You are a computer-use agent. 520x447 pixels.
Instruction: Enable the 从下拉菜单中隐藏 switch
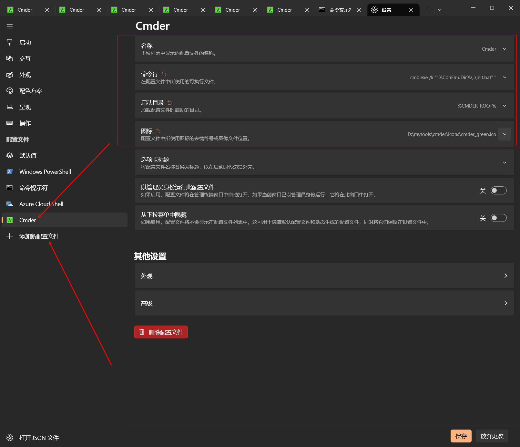coord(498,218)
